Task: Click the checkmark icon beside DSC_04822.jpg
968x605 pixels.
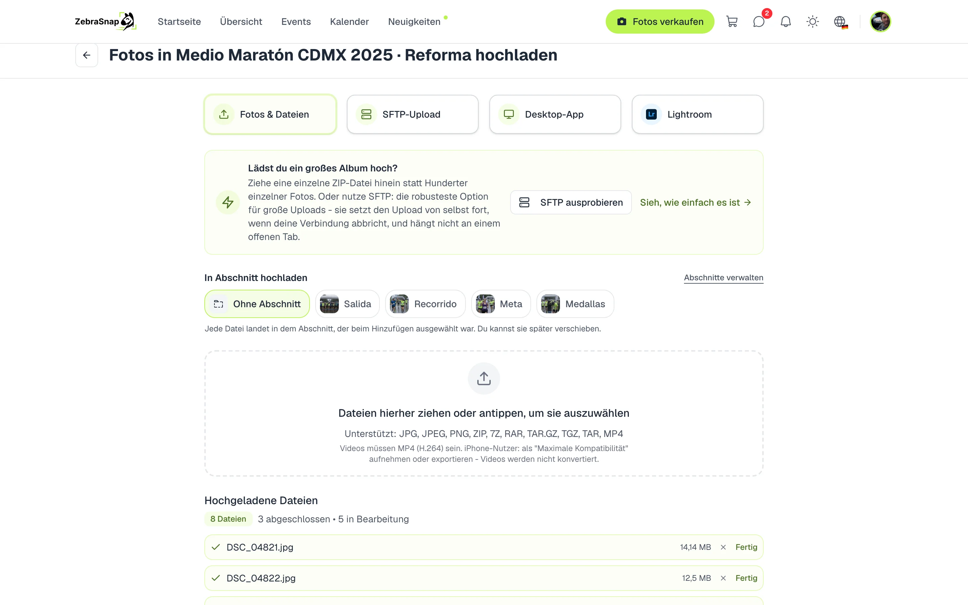Action: 216,578
